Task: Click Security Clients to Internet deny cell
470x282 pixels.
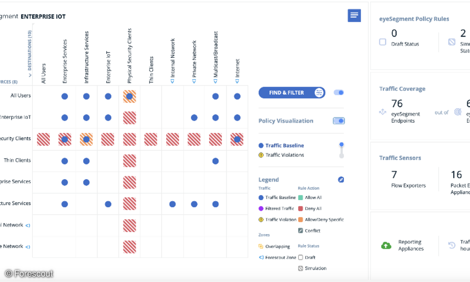Action: [x=237, y=139]
